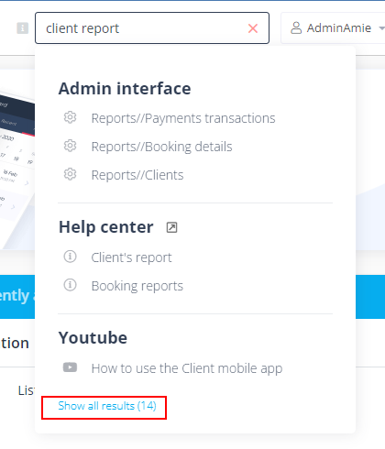Click the user avatar icon by AdminAmie
The width and height of the screenshot is (385, 449).
tap(296, 27)
